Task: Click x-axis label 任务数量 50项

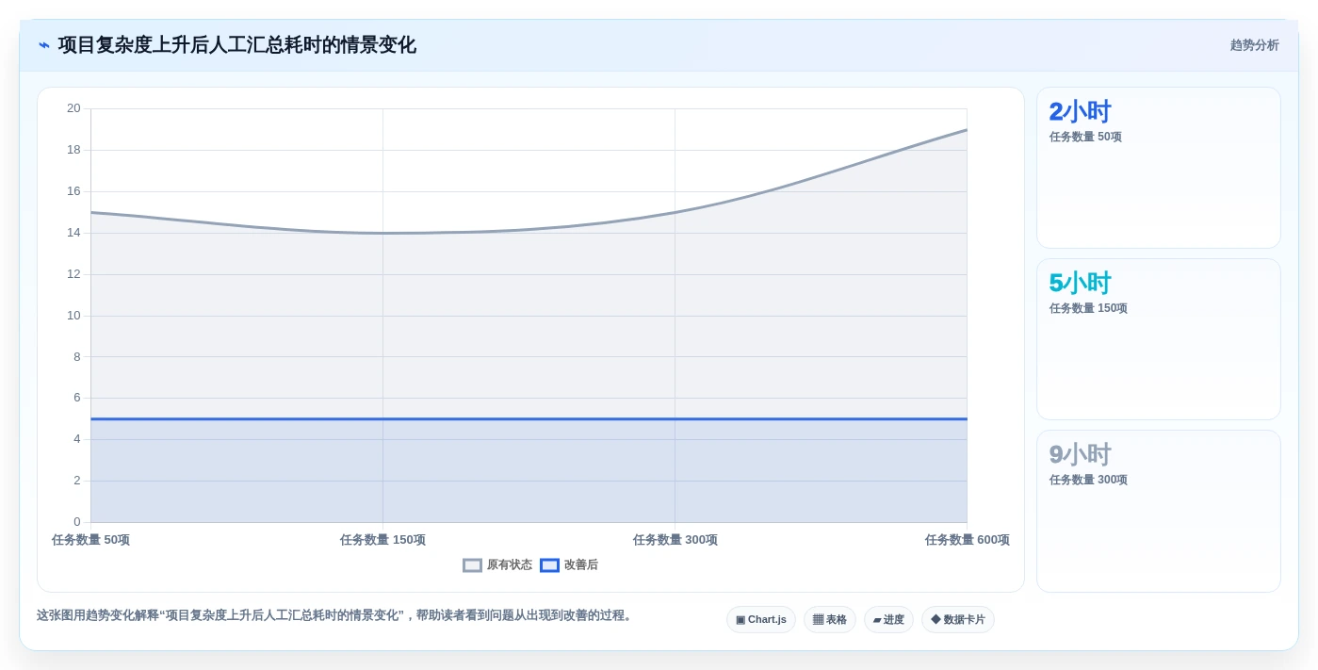Action: (90, 540)
